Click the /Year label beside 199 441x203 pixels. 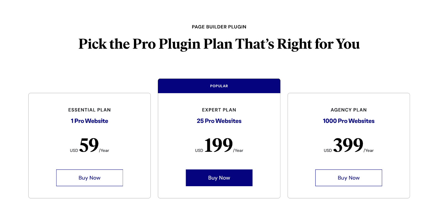click(238, 150)
